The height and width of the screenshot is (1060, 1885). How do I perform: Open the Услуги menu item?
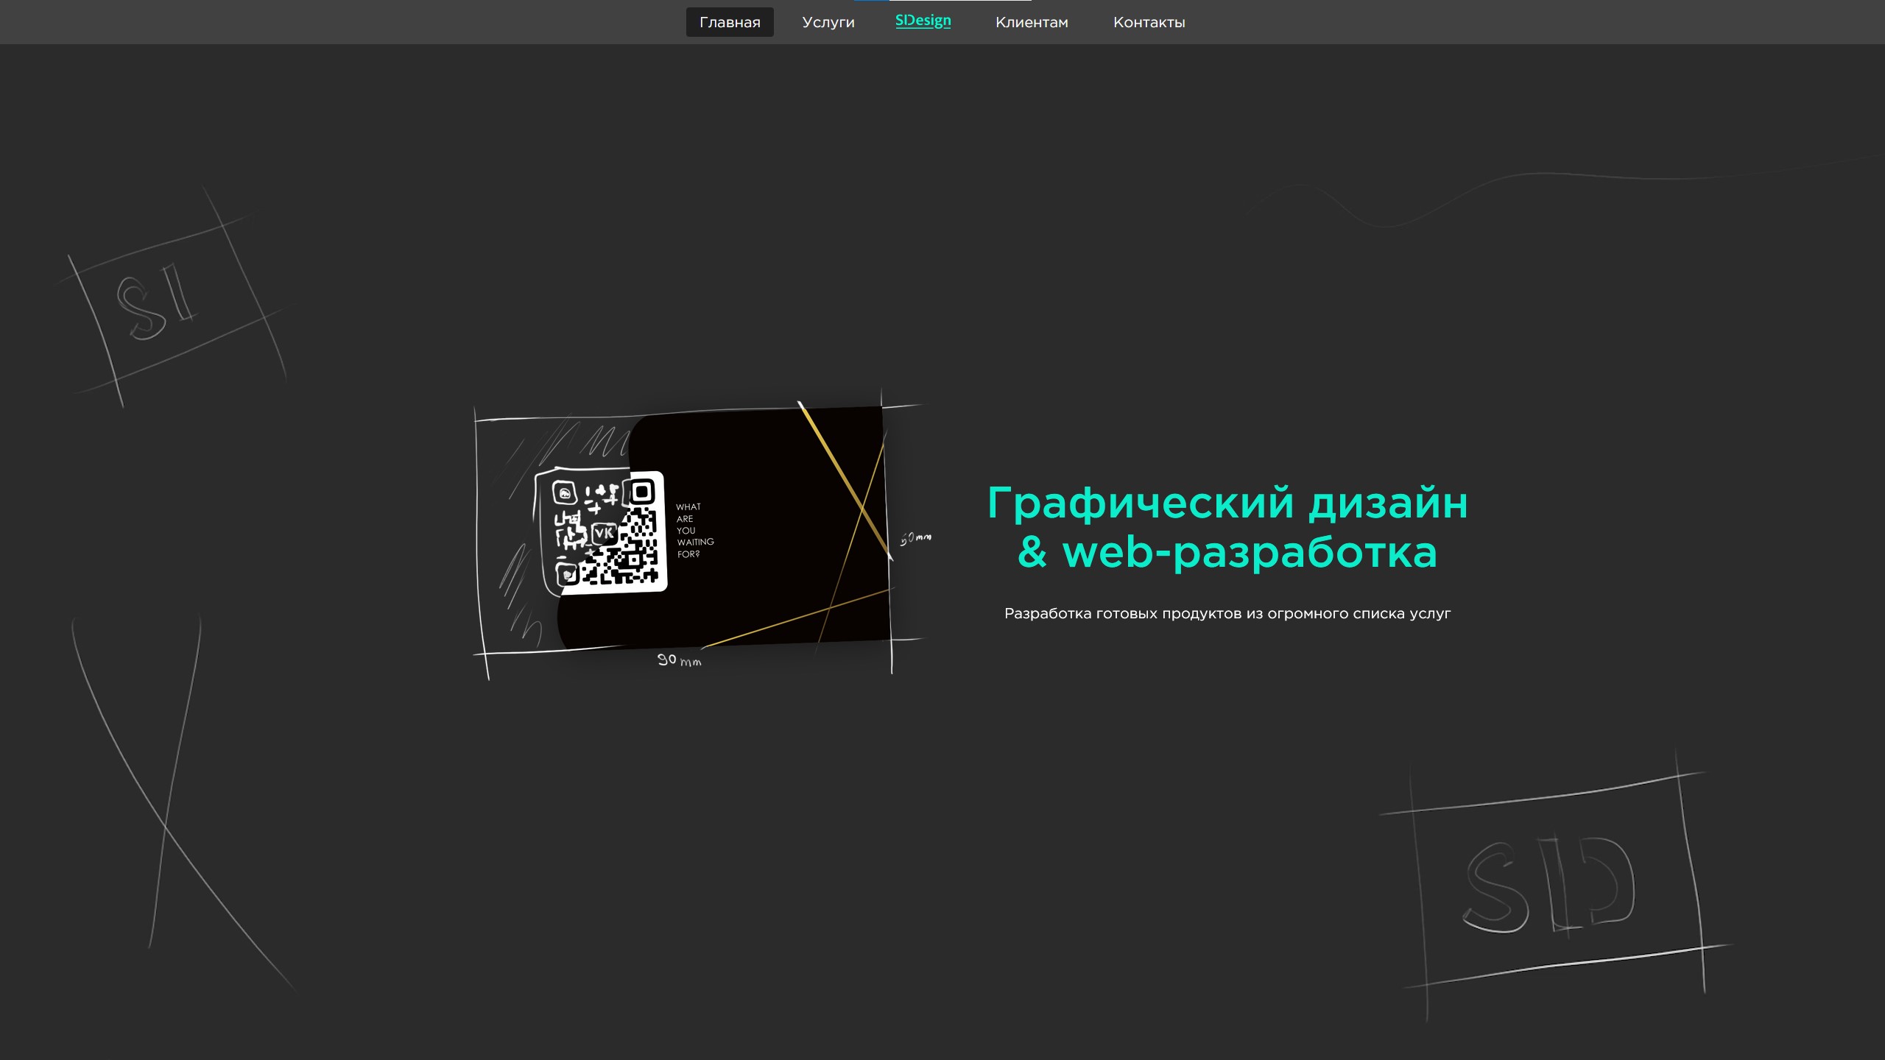[x=828, y=22]
